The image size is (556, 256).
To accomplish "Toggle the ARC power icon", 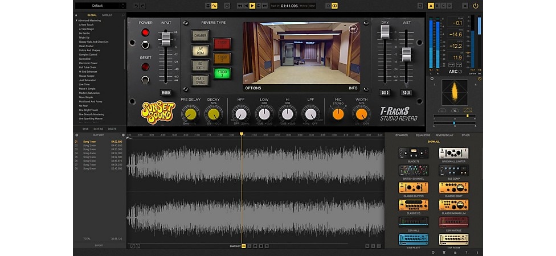I will (x=460, y=72).
